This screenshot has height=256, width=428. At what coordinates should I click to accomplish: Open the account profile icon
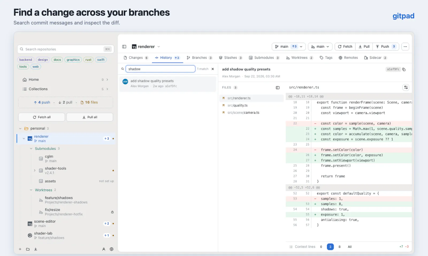point(104,249)
